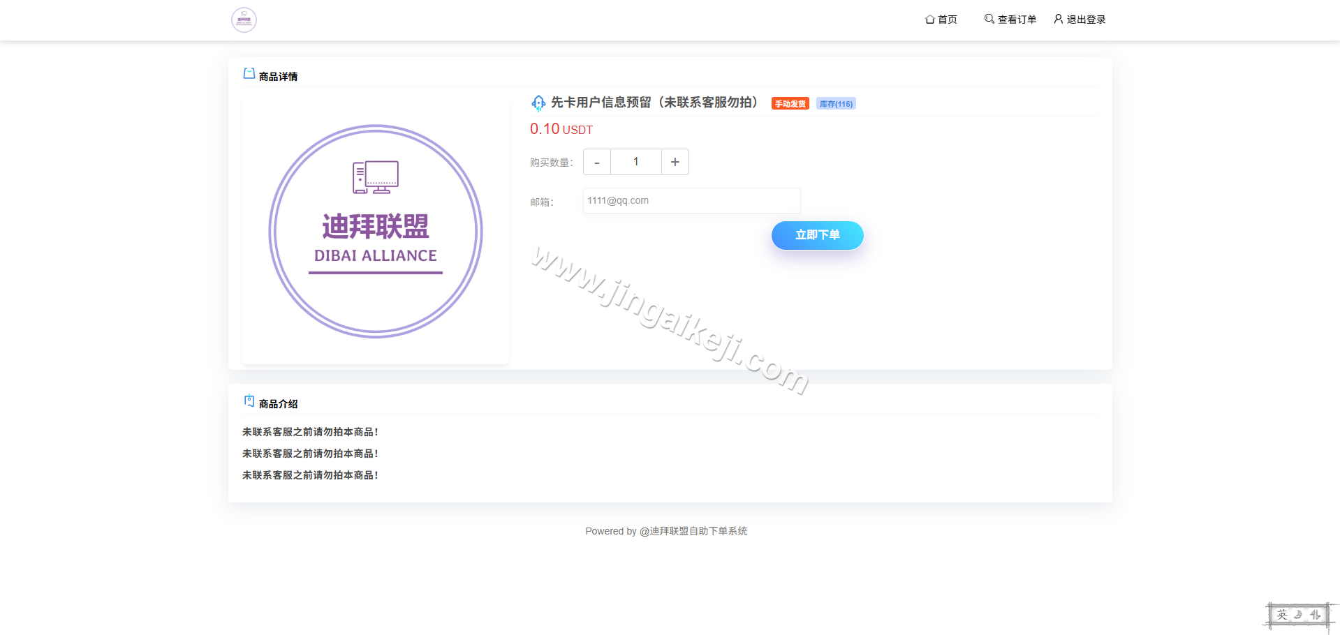Click the magnifier icon beside 查看订单
The width and height of the screenshot is (1340, 635).
[x=988, y=19]
